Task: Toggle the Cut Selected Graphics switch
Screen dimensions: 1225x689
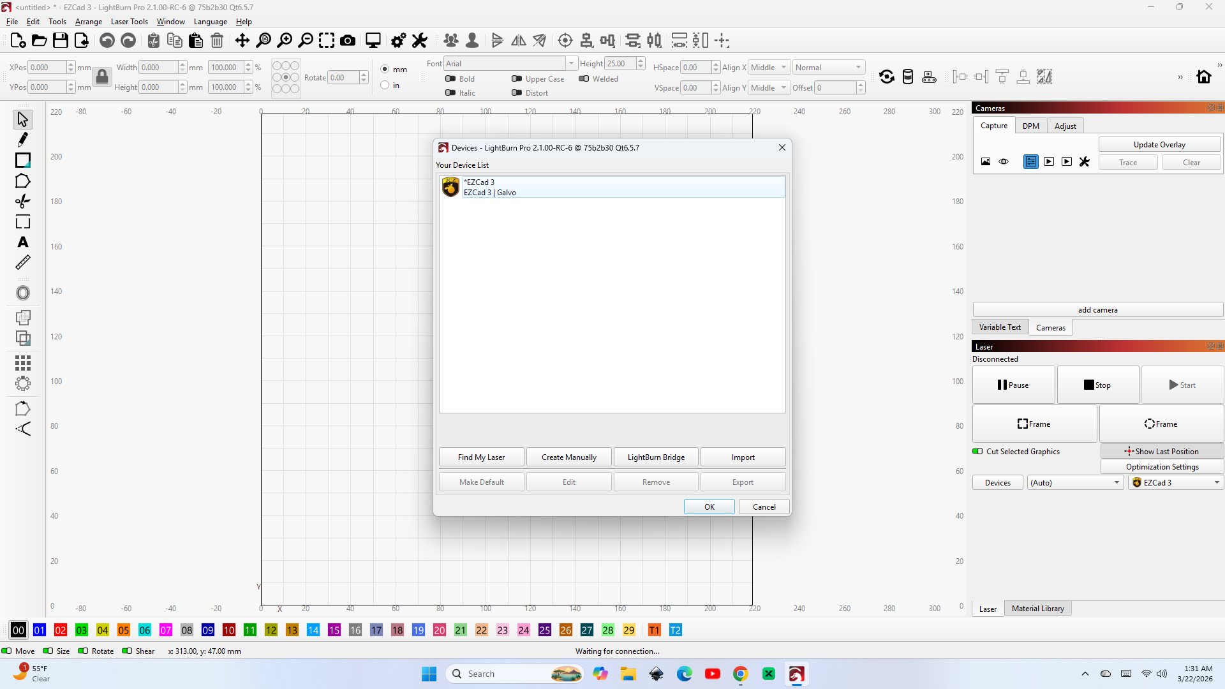Action: click(x=977, y=452)
